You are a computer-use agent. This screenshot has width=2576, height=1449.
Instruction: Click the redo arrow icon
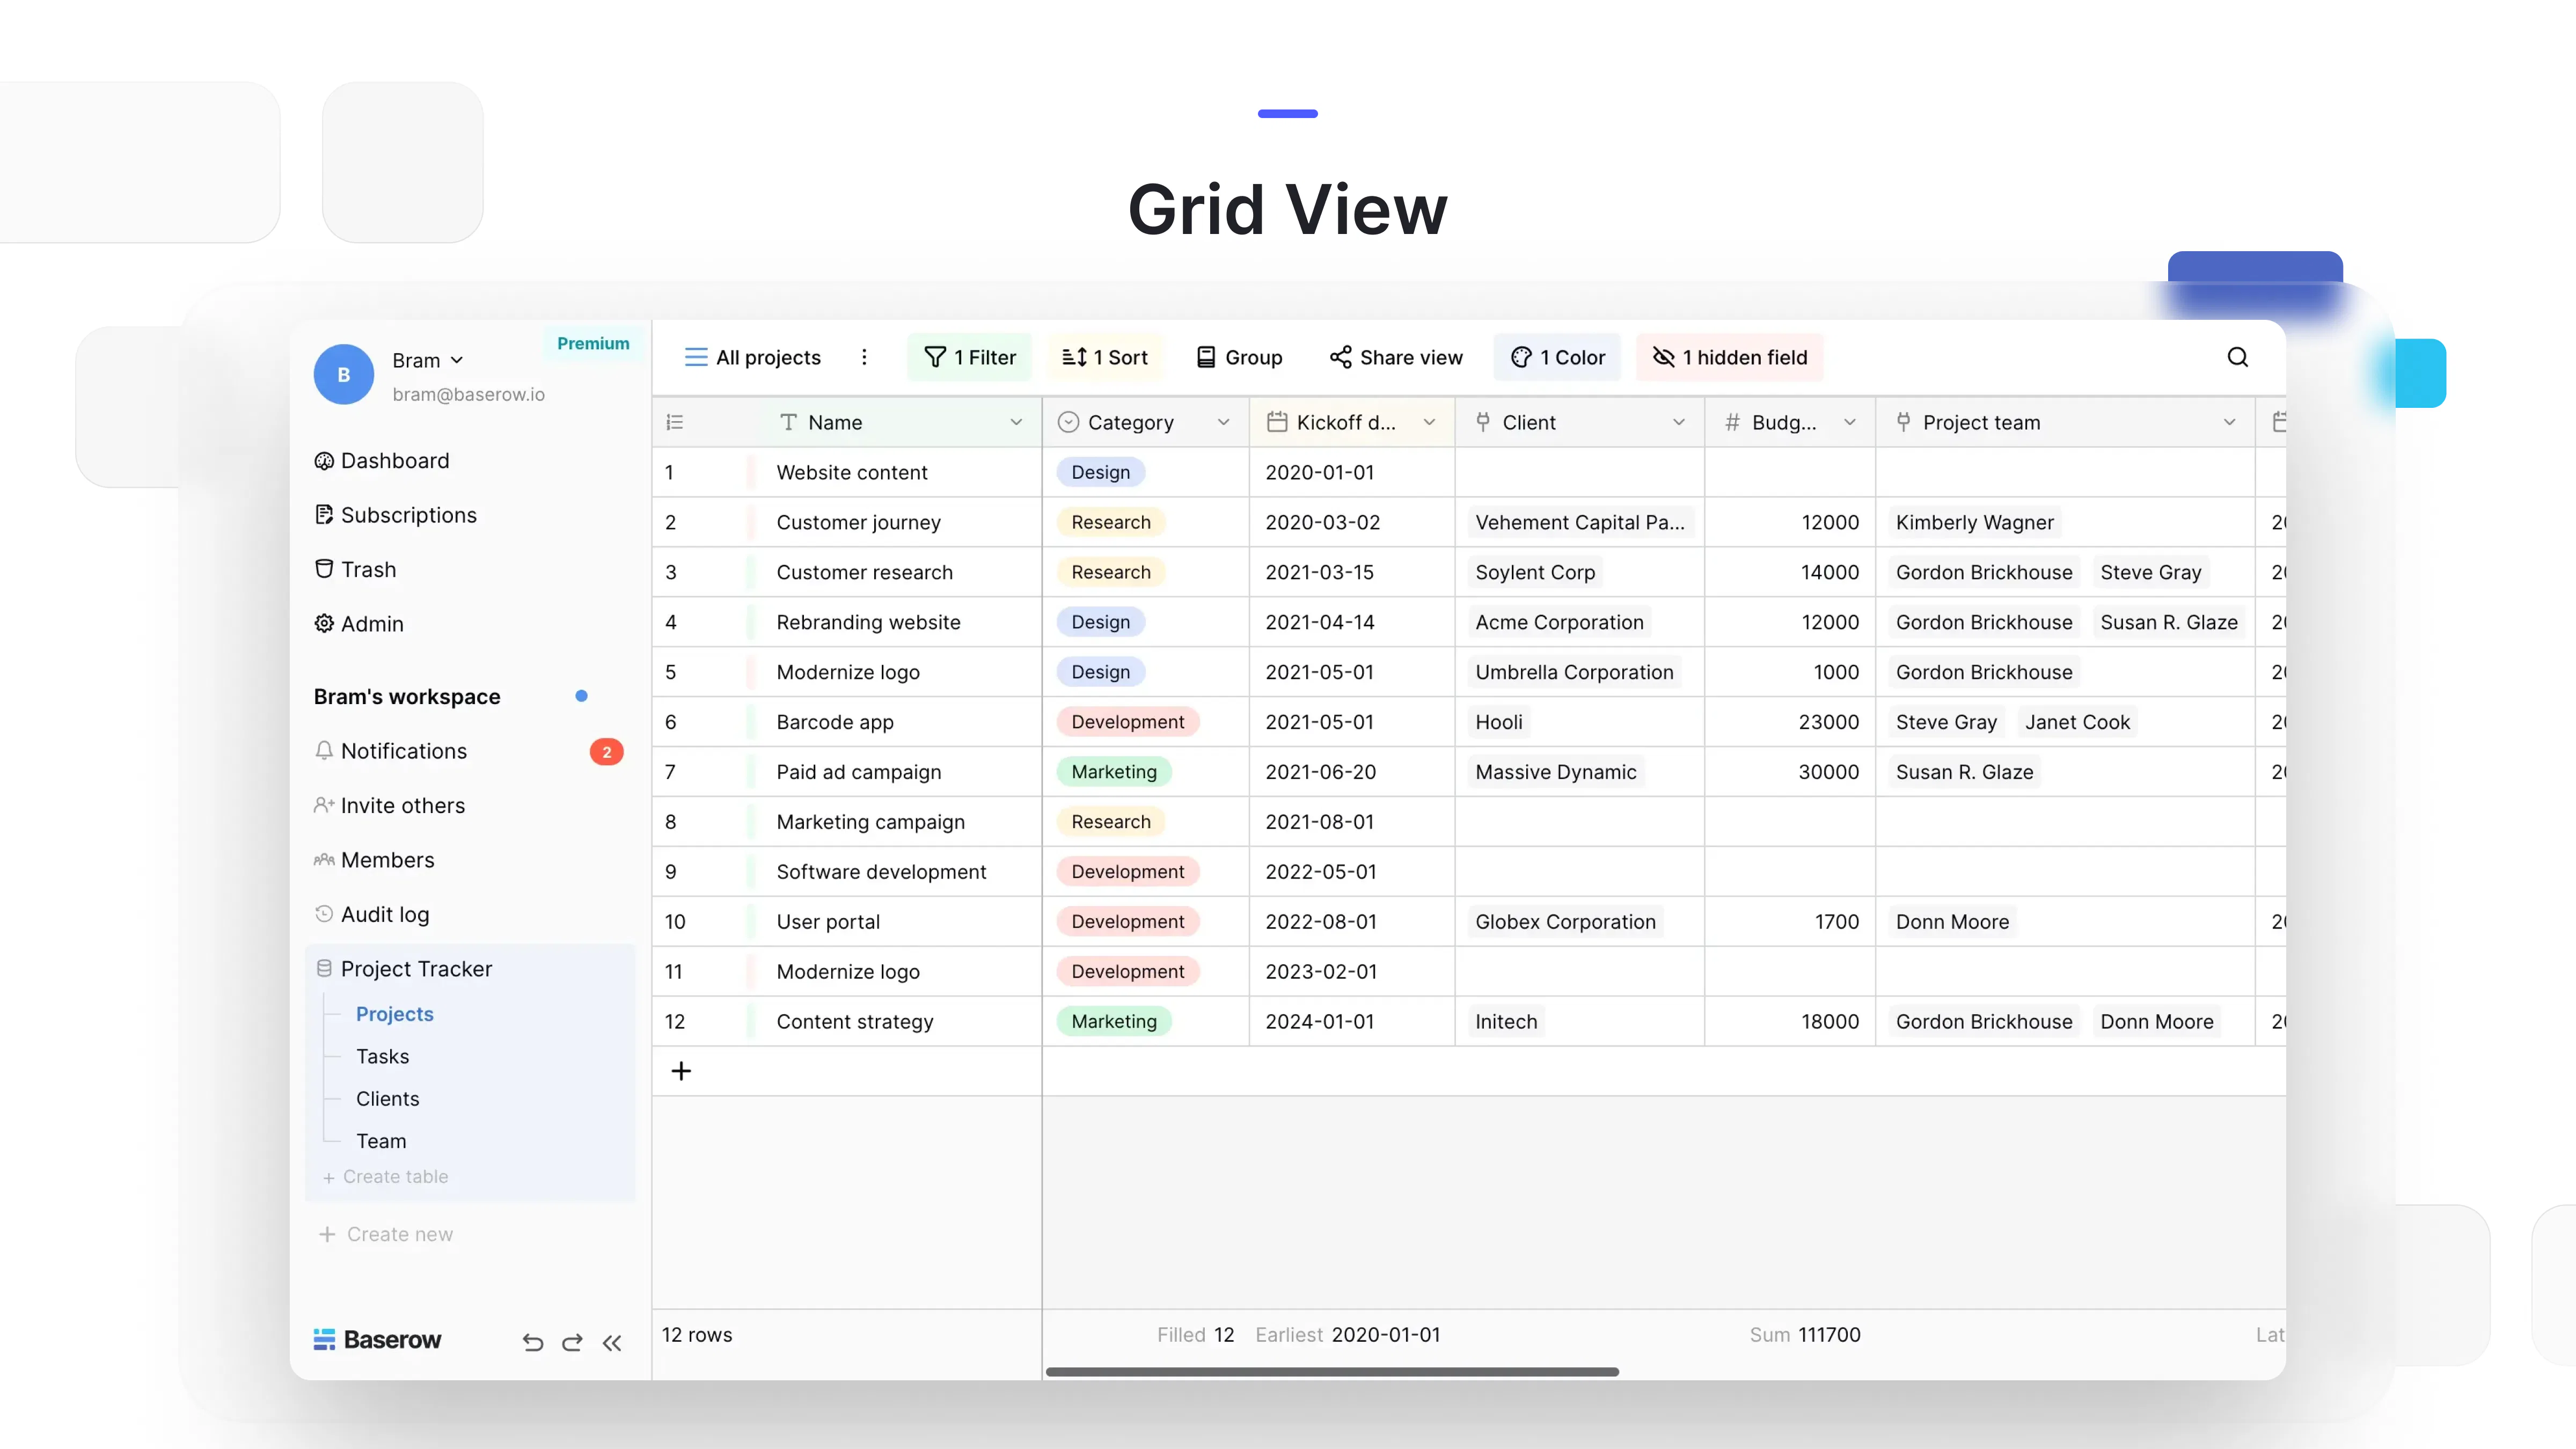(572, 1342)
